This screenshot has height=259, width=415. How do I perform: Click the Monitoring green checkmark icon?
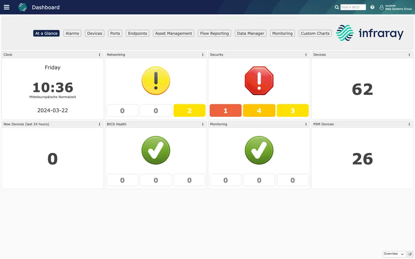click(x=259, y=150)
